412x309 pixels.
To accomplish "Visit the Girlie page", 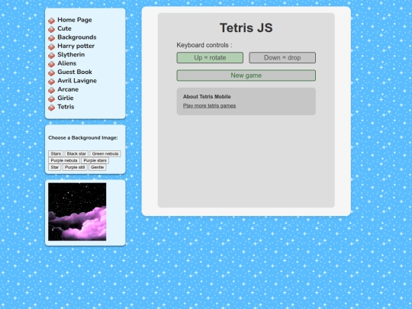I will tap(66, 98).
